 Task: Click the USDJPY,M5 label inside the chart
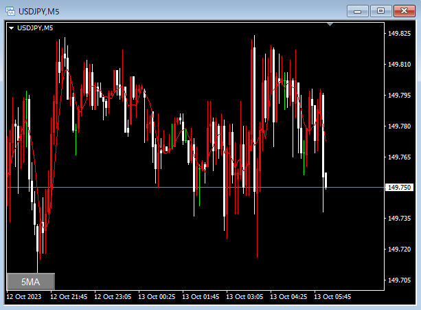tap(35, 28)
